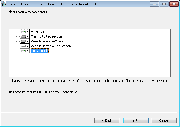The image size is (180, 127).
Task: Select the Unity Touch feature label
Action: point(40,51)
